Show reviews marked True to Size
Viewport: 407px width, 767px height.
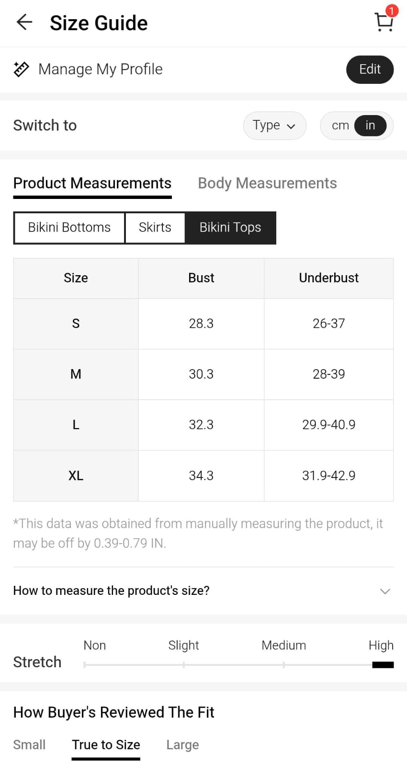pos(106,744)
